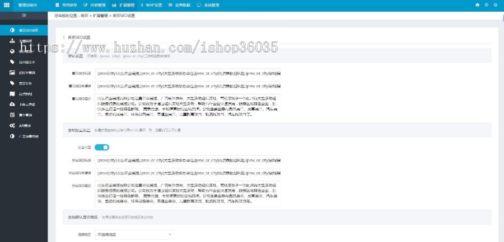Image resolution: width=504 pixels, height=242 pixels.
Task: Open the 常用菜单 top menu
Action: point(67,5)
